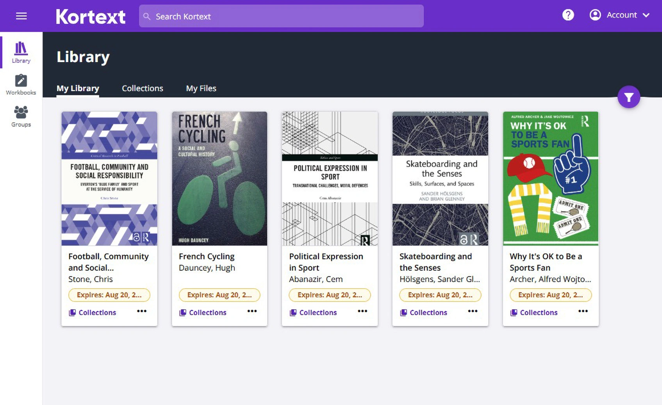Click Collections label under Political Expression
Viewport: 662px width, 405px height.
(318, 312)
